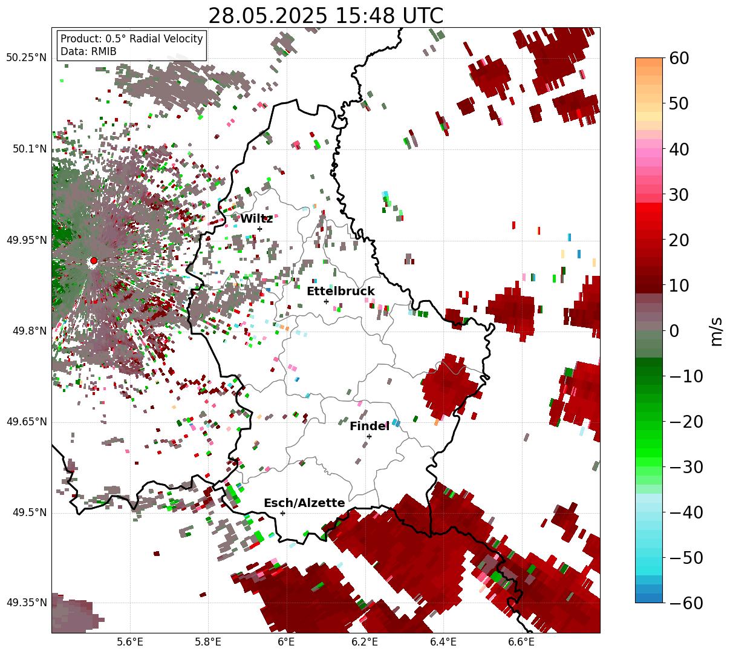Click the bright red colorbar segment near 25
The image size is (730, 654).
649,217
